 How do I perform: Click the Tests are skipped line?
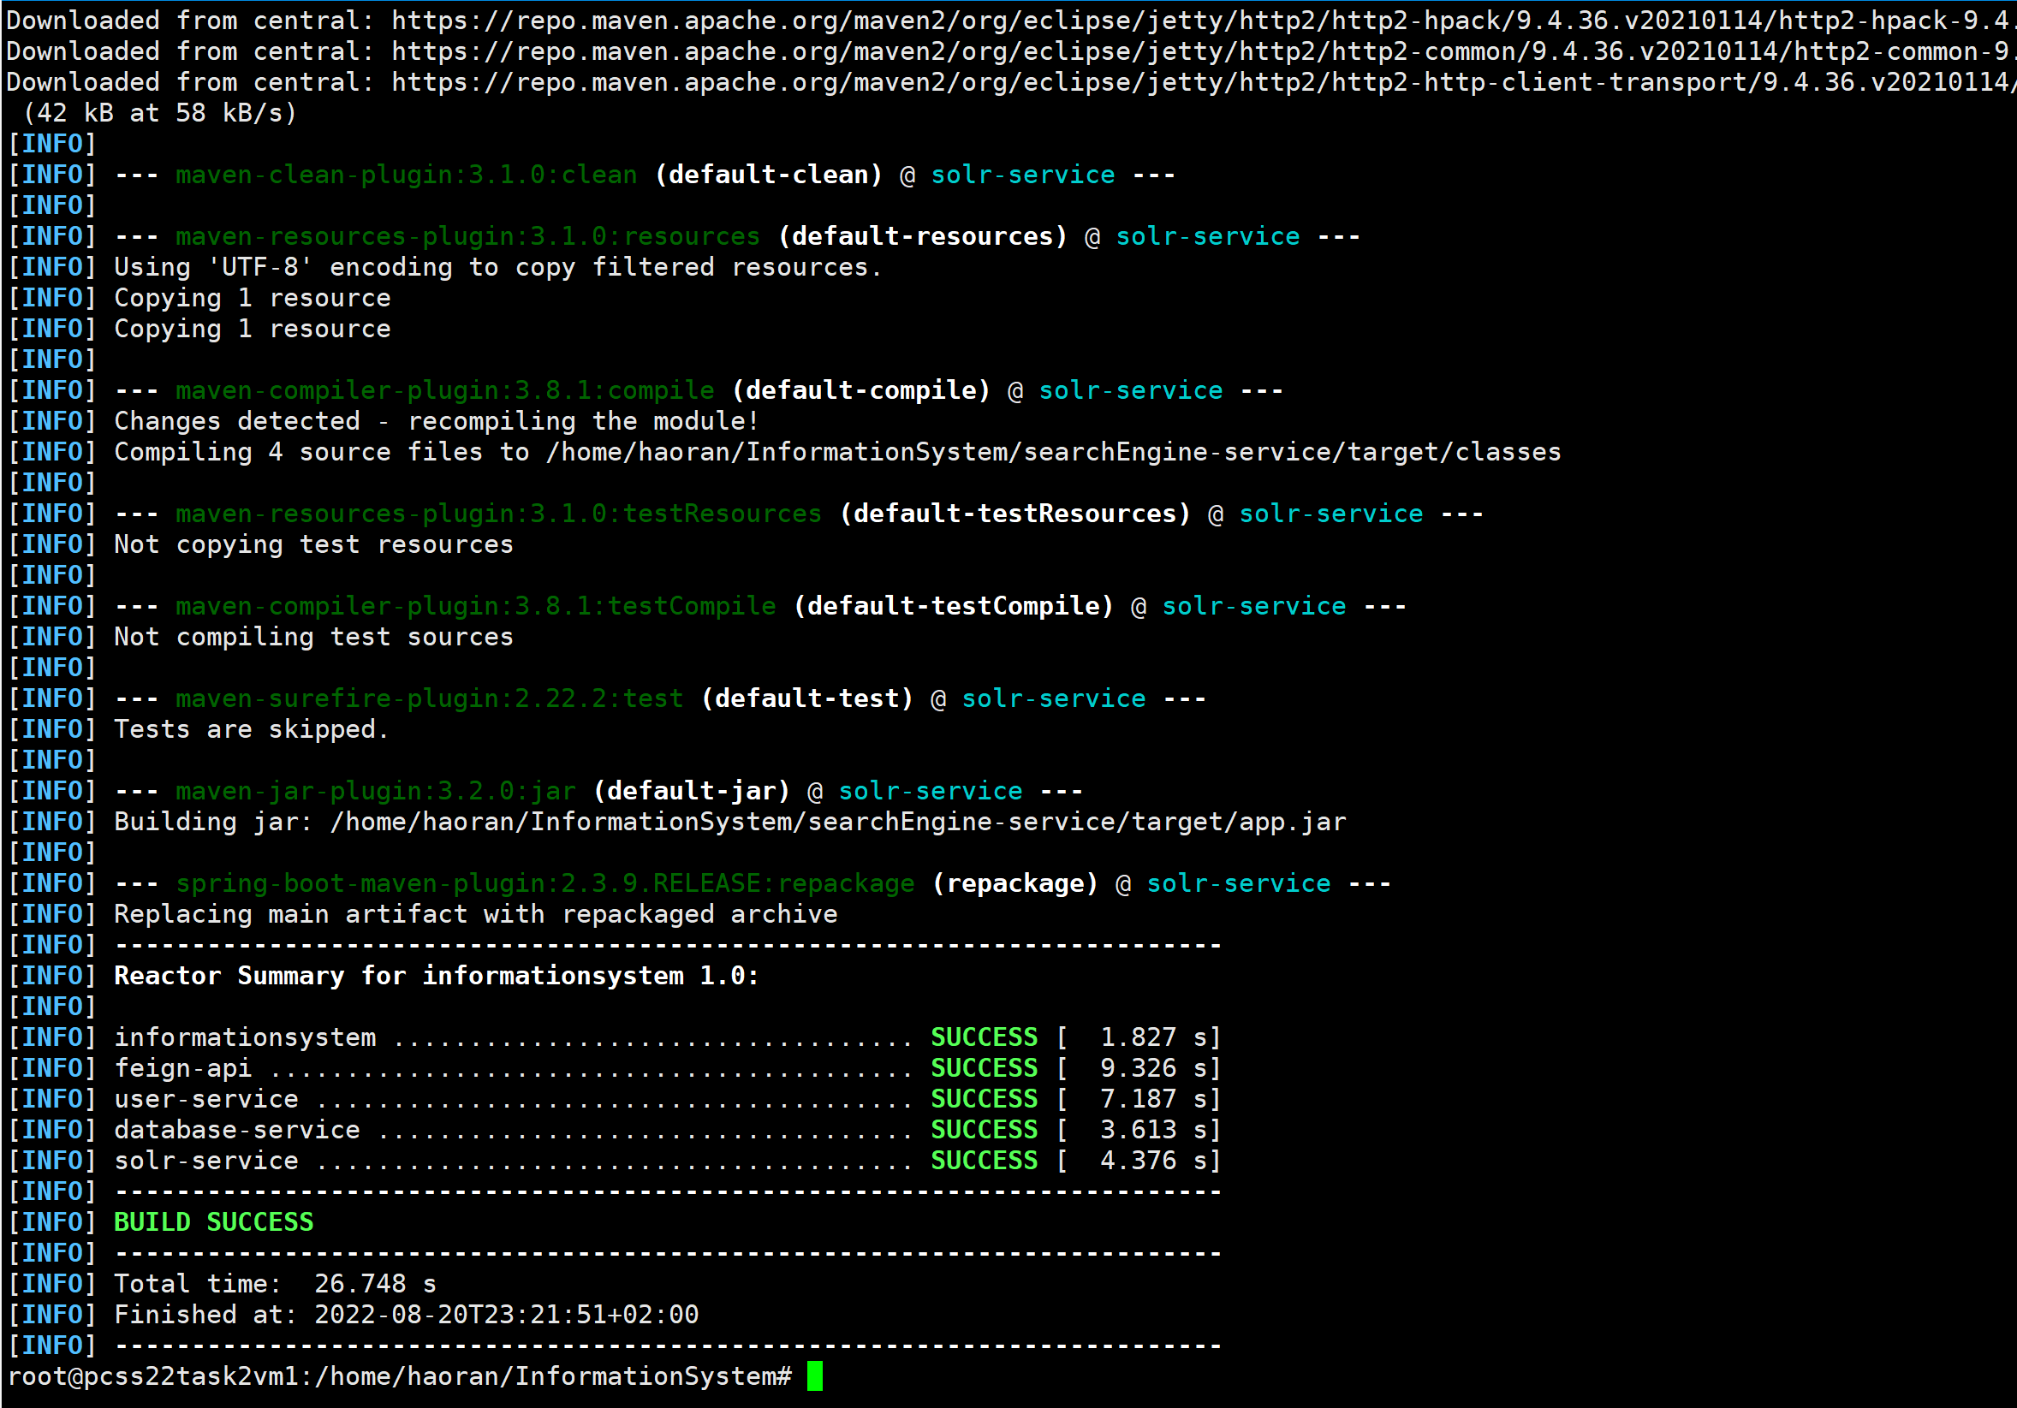pyautogui.click(x=251, y=729)
